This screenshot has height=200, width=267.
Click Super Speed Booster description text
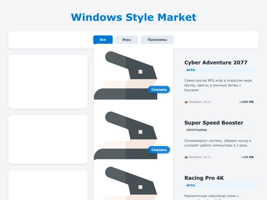pos(218,143)
